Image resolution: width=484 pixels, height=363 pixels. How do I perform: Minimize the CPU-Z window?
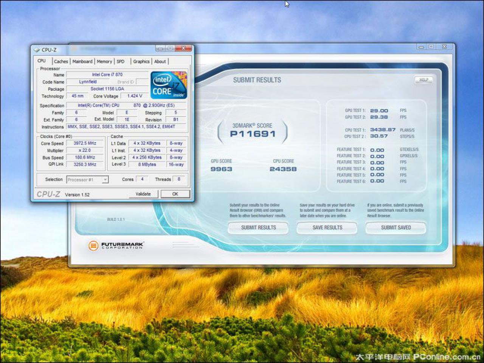(x=160, y=48)
